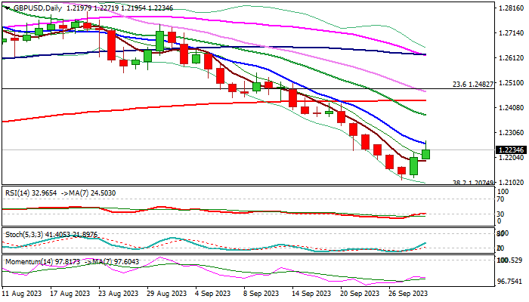This screenshot has width=529, height=302.
Task: Click the 1.24080 price scale value
Action: (510, 108)
